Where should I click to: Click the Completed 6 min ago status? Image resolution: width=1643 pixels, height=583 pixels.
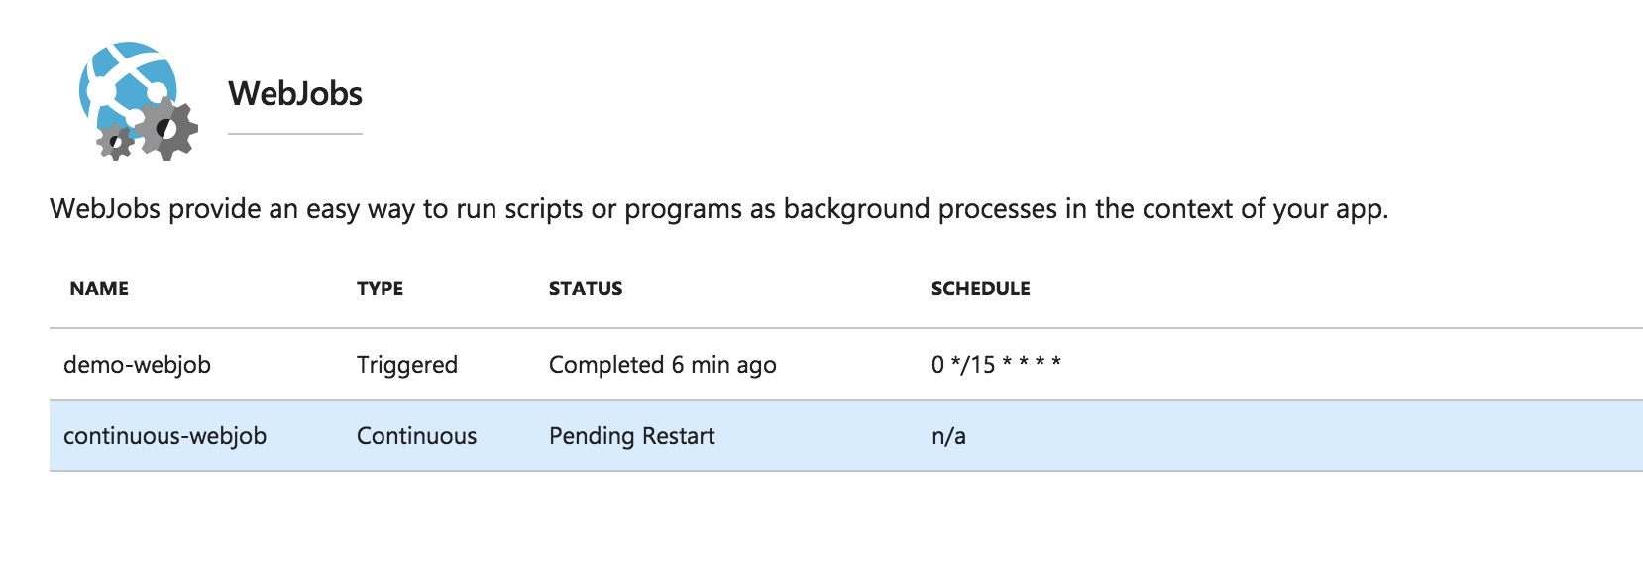click(x=663, y=365)
